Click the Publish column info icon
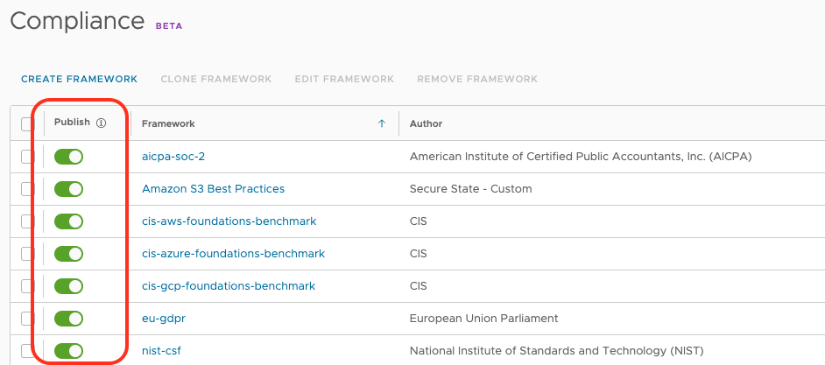 [x=101, y=123]
